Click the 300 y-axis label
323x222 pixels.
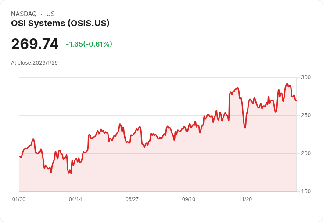click(x=306, y=77)
